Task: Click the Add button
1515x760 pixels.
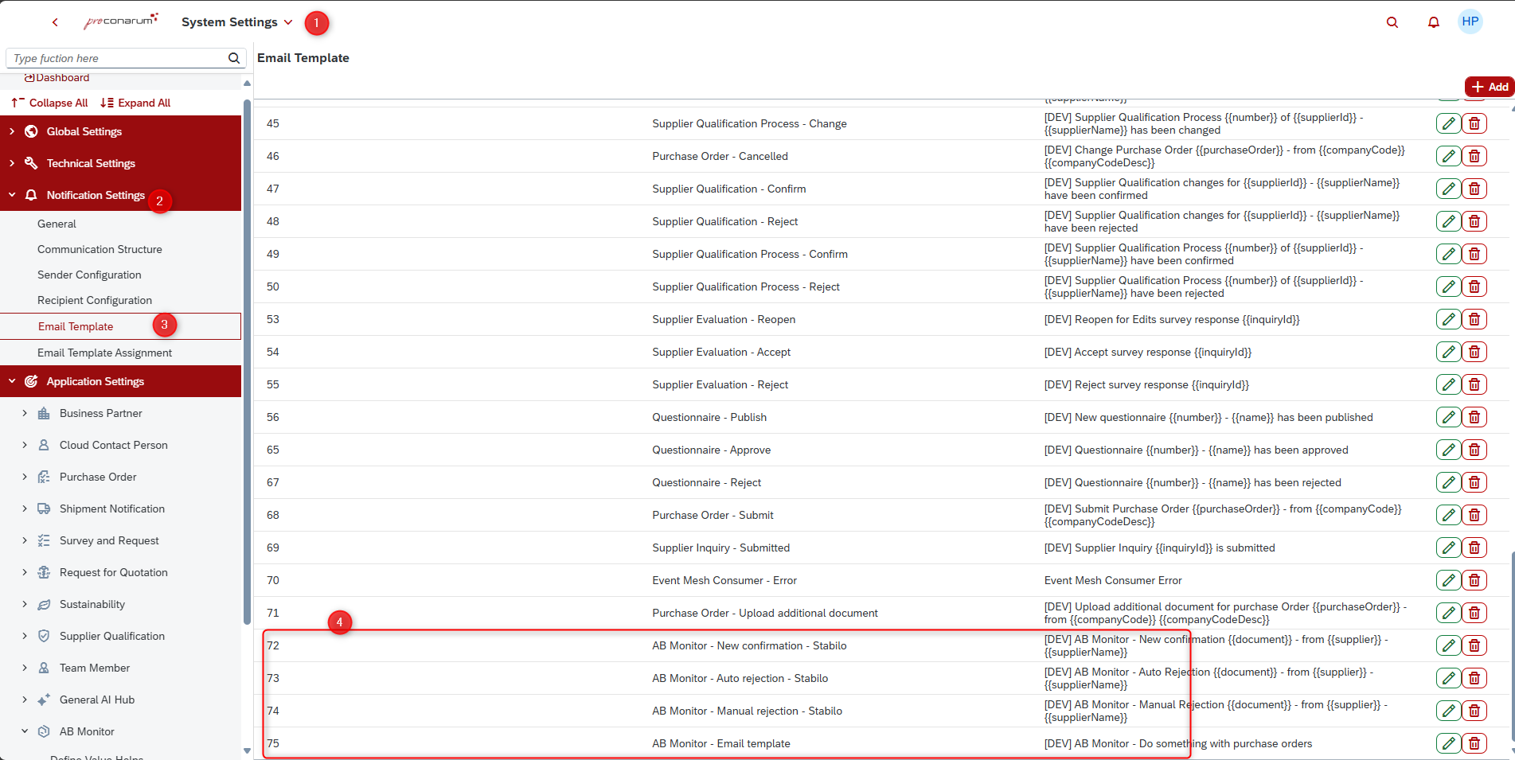Action: (x=1489, y=87)
